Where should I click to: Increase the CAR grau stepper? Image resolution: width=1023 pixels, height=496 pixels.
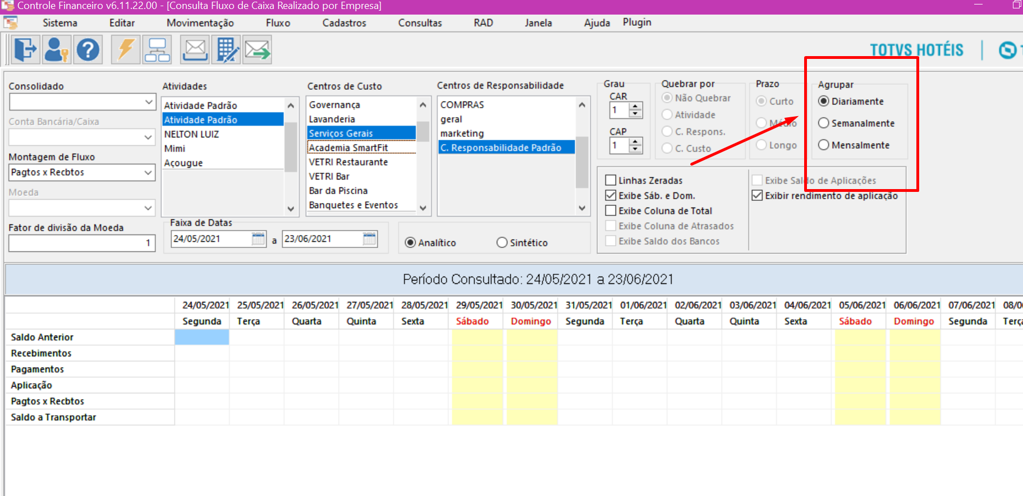(635, 106)
